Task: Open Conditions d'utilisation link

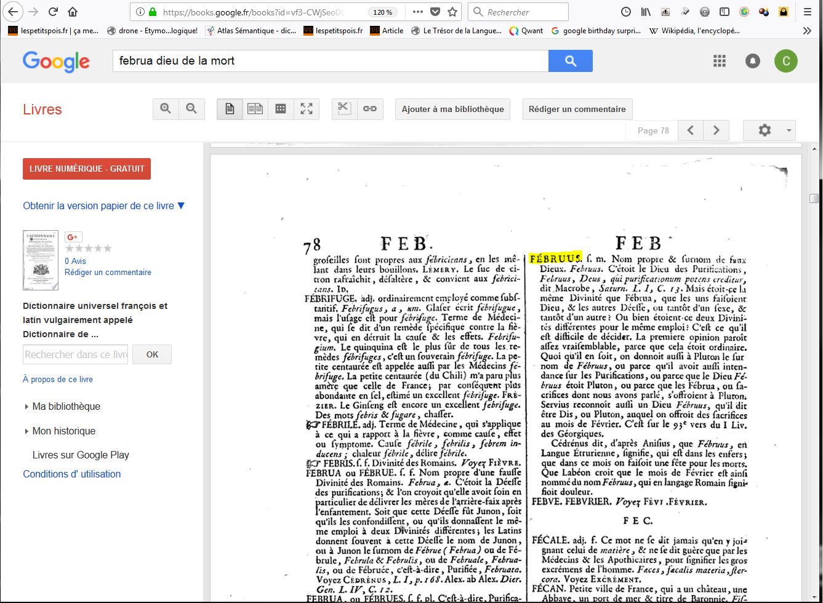Action: [x=71, y=474]
